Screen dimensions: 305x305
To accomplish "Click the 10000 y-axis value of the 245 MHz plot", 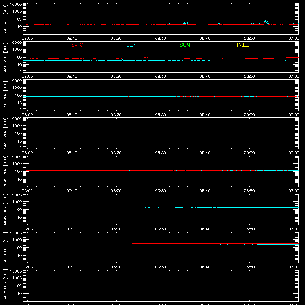I will tap(16, 5).
